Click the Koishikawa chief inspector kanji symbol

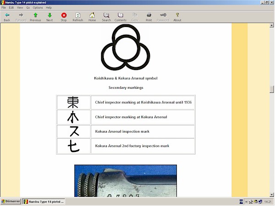73,102
